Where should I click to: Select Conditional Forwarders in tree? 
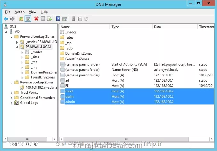(x=38, y=98)
